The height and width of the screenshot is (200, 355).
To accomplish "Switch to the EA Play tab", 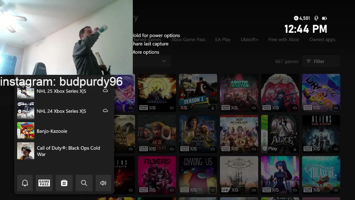I will tap(223, 39).
